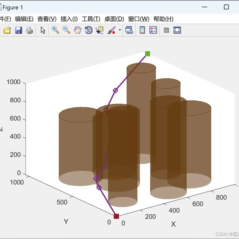Click the Link Plot icon

(129, 30)
